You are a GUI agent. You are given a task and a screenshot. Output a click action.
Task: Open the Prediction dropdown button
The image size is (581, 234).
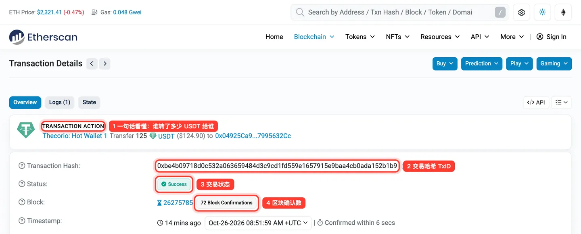[482, 64]
